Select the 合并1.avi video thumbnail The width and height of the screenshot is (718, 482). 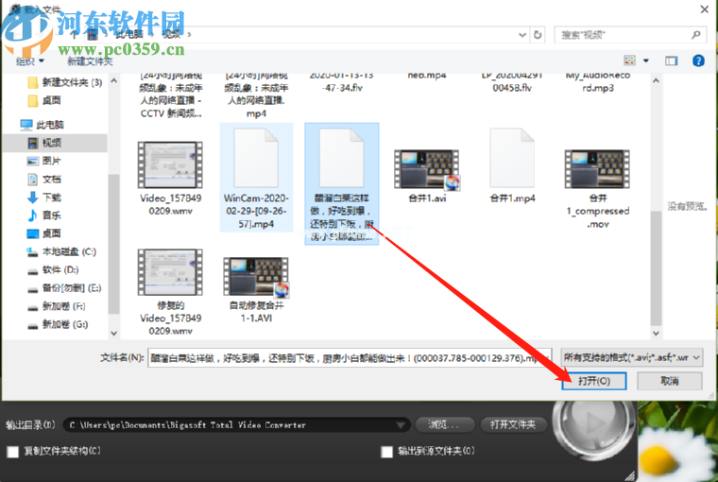click(x=427, y=169)
